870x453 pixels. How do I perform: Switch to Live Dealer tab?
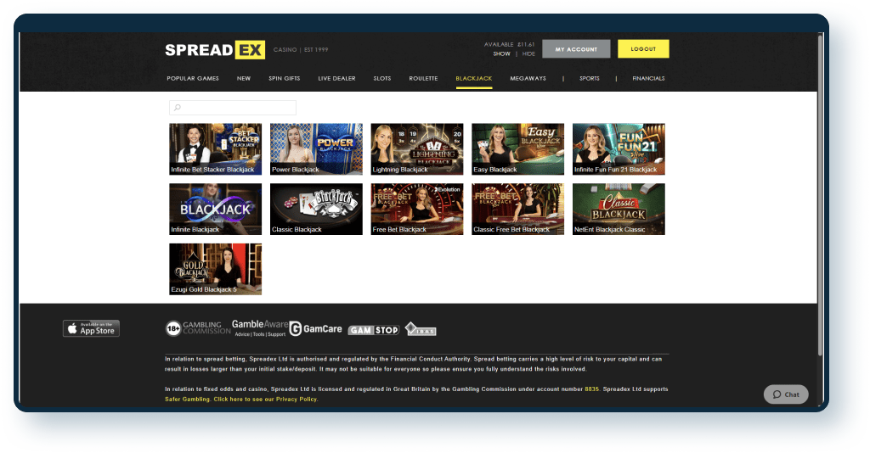pos(336,79)
